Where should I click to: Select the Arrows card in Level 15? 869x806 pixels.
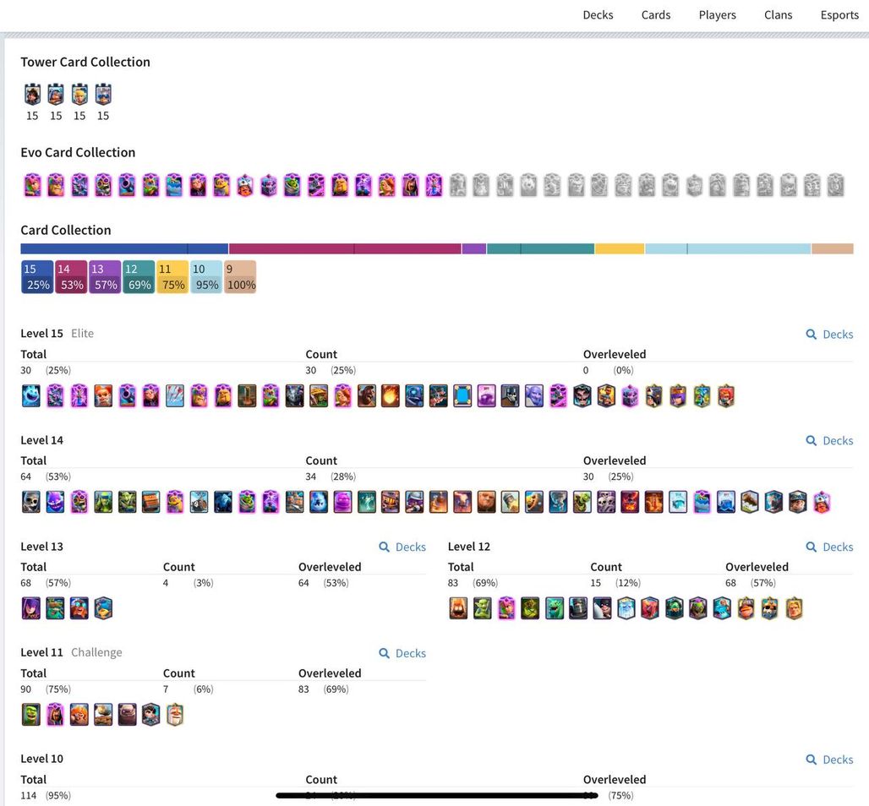coord(175,396)
